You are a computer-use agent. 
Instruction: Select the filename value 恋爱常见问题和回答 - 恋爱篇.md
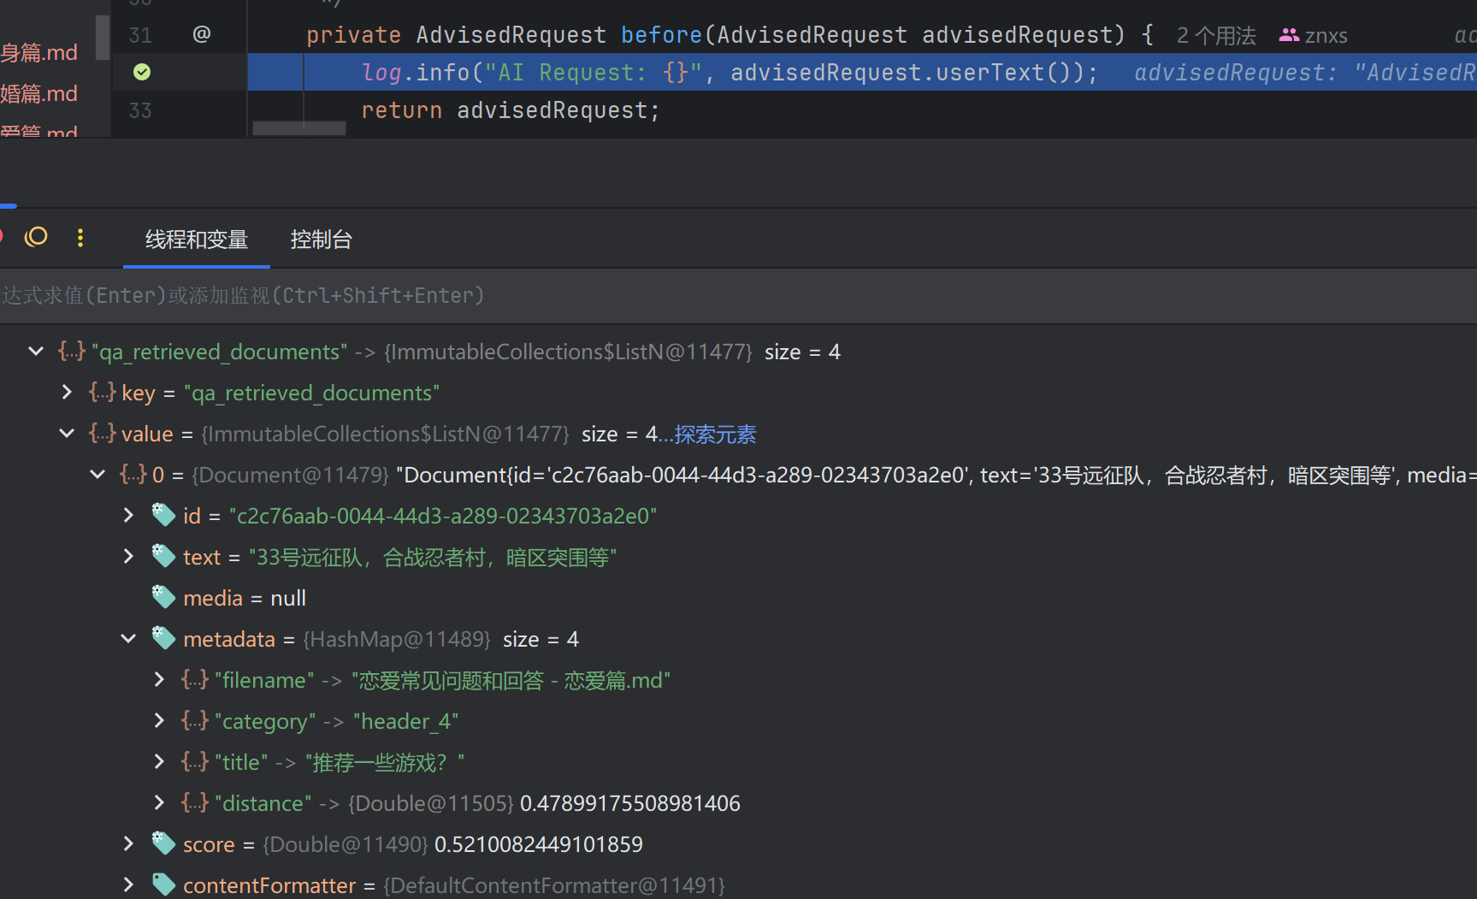(x=511, y=680)
